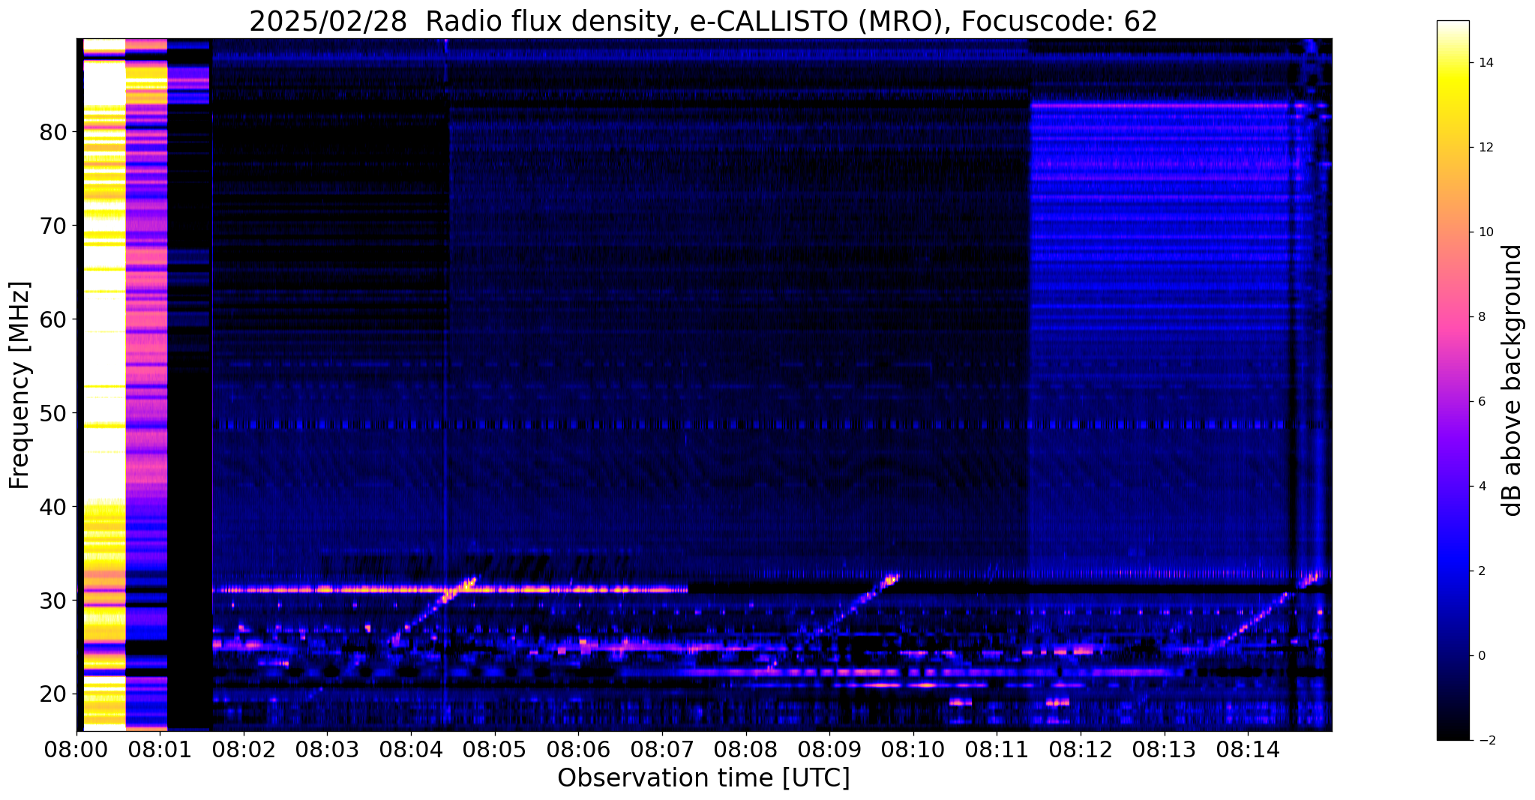Click the 'dB above background' colorbar label

click(1513, 380)
